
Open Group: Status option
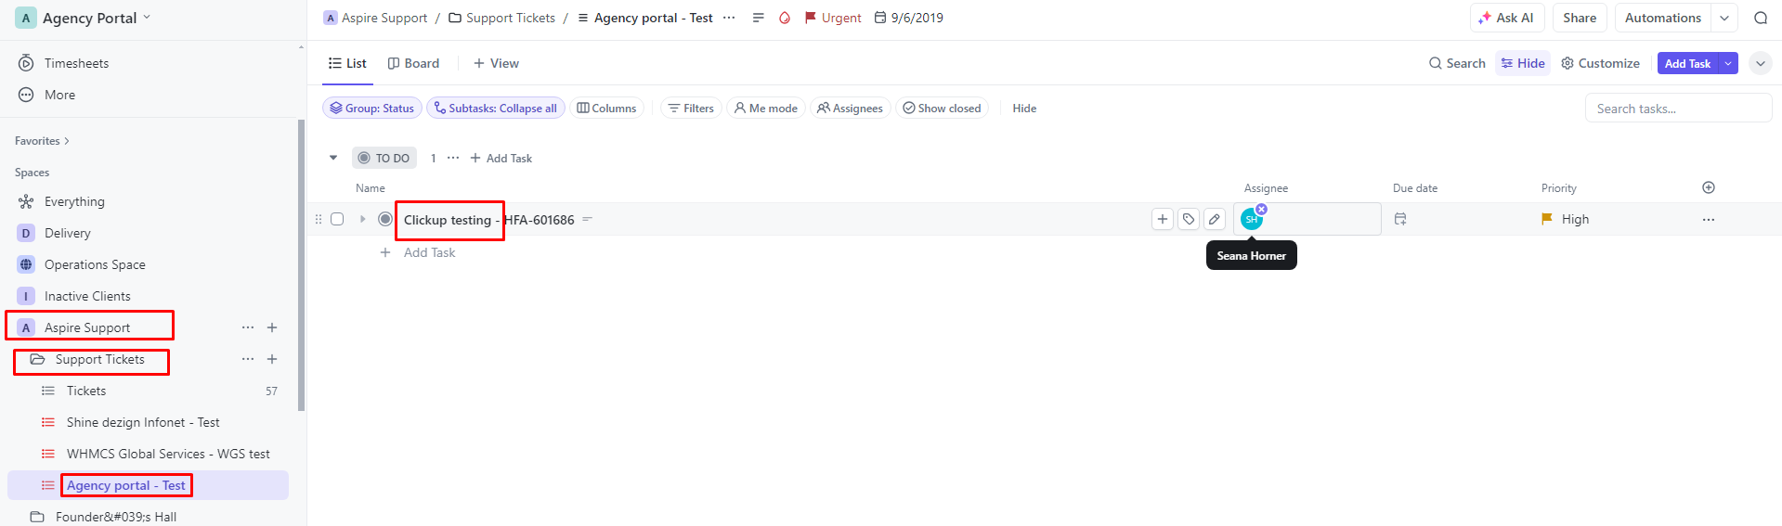coord(372,109)
